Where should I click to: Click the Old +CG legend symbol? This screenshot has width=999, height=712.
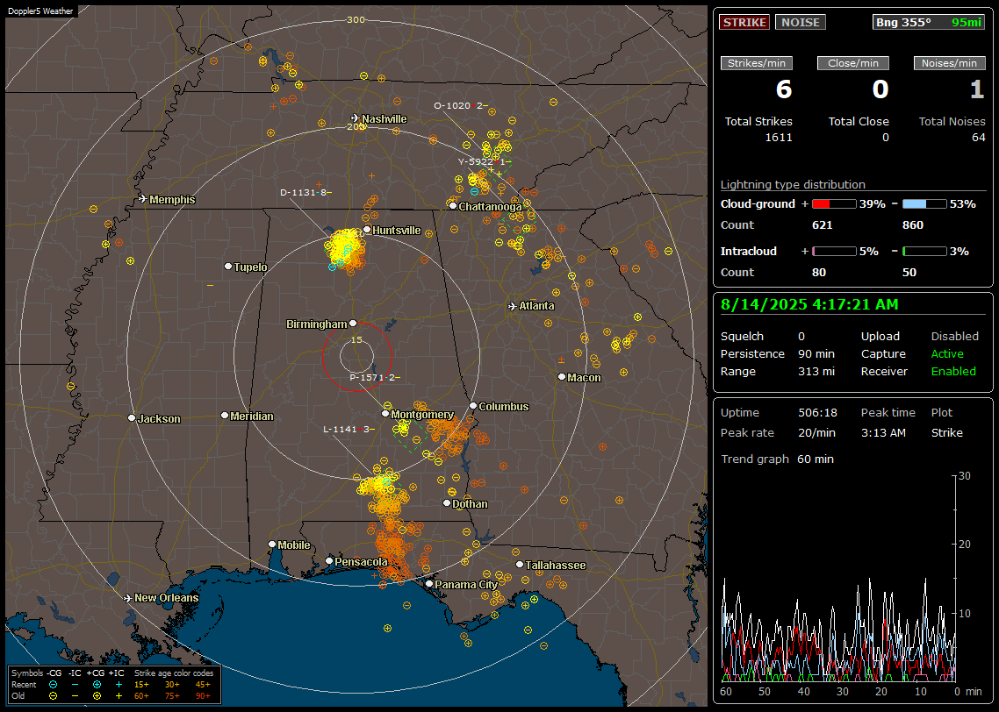[x=97, y=696]
